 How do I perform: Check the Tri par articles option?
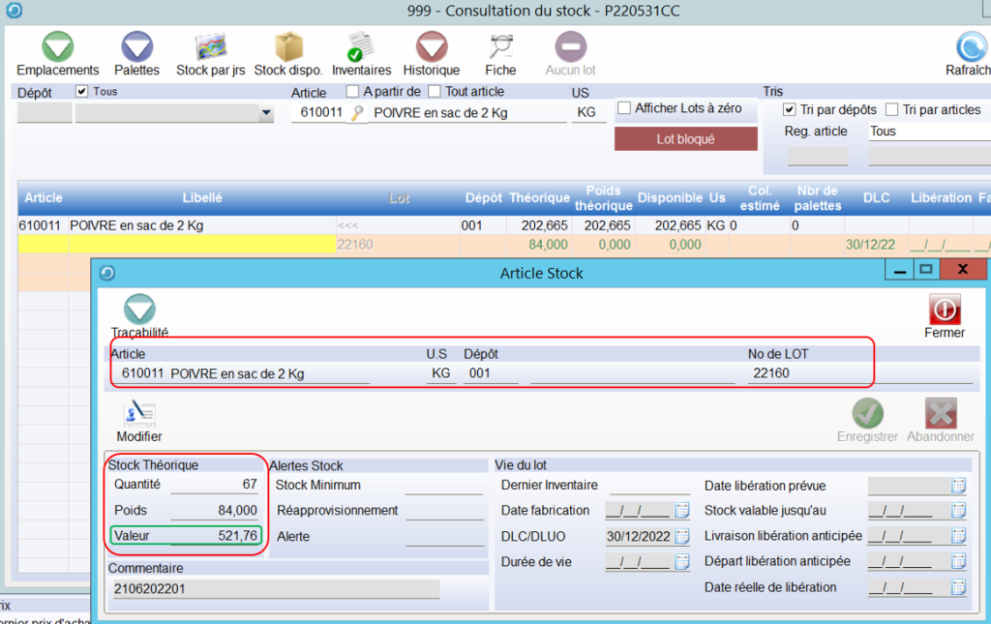(x=892, y=110)
